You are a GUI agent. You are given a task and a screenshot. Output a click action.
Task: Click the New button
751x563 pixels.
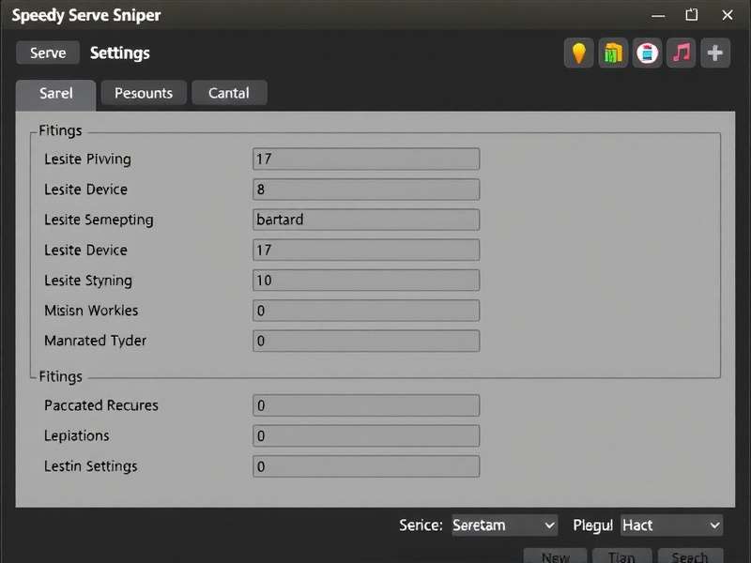555,556
